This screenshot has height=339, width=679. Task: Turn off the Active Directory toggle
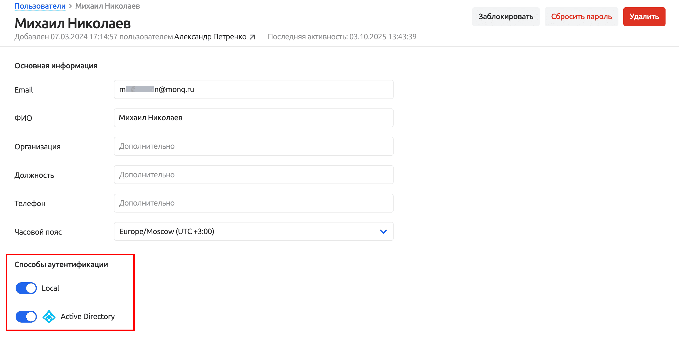tap(26, 317)
